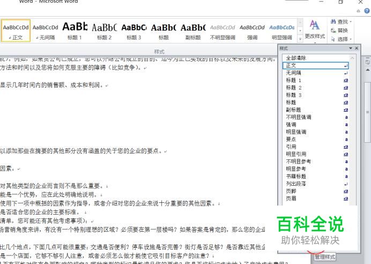Click the 替换 (Replace) button
371x264 pixels.
tap(339, 30)
